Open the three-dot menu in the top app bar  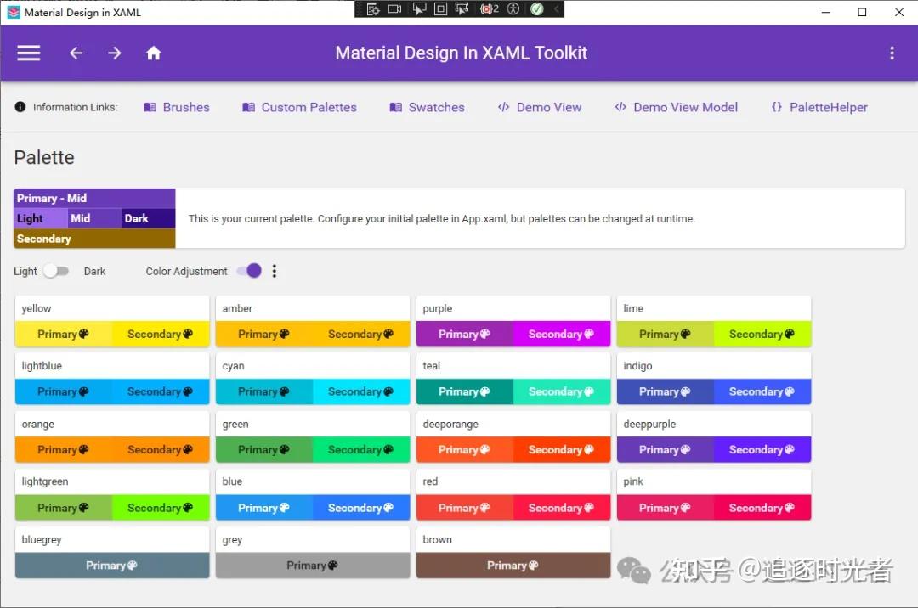click(892, 53)
